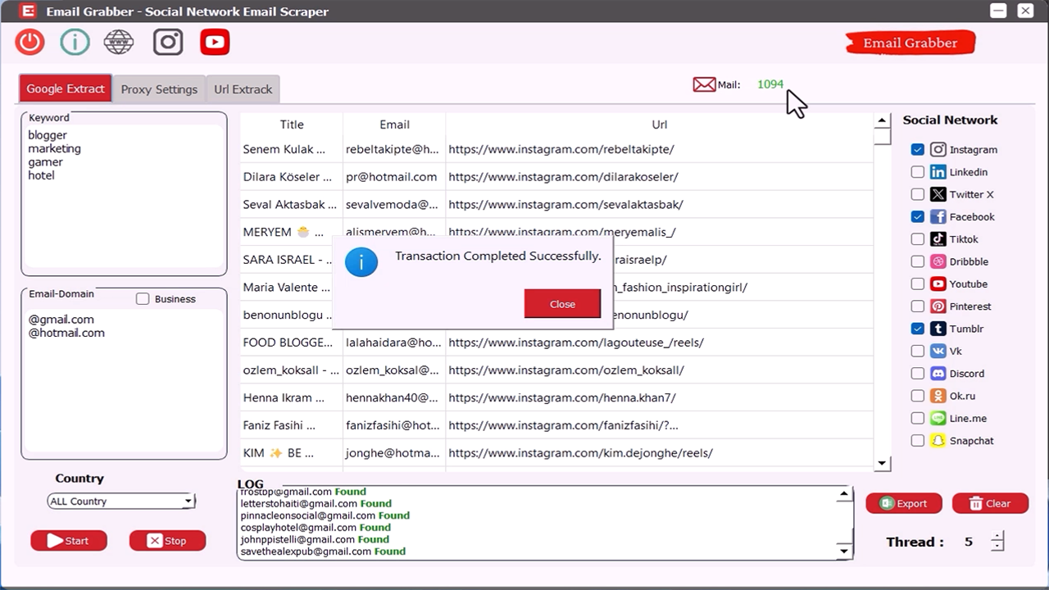Select the website globe icon
The image size is (1049, 590).
[118, 41]
